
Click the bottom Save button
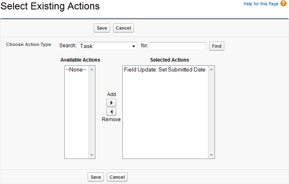pyautogui.click(x=96, y=177)
